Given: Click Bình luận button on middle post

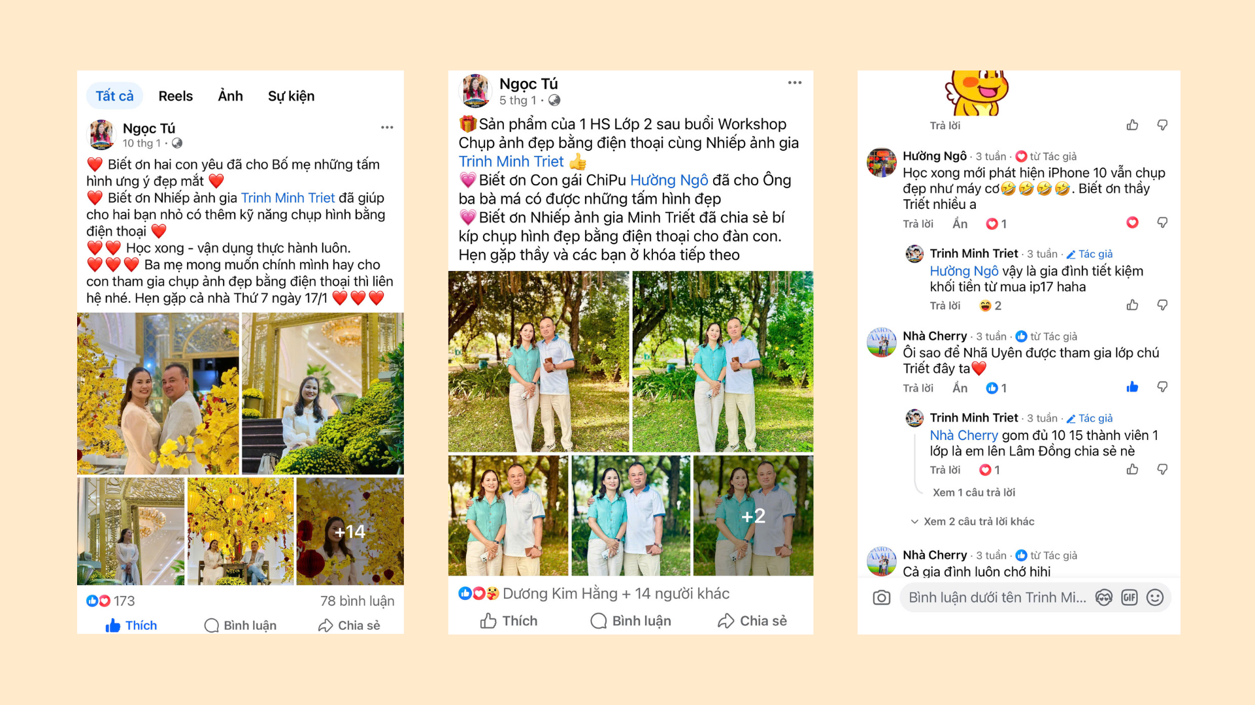Looking at the screenshot, I should pos(631,621).
